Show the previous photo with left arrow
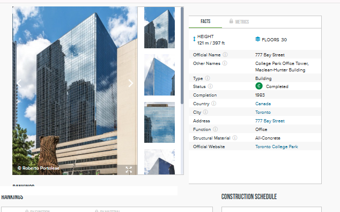This screenshot has width=340, height=212. point(19,83)
